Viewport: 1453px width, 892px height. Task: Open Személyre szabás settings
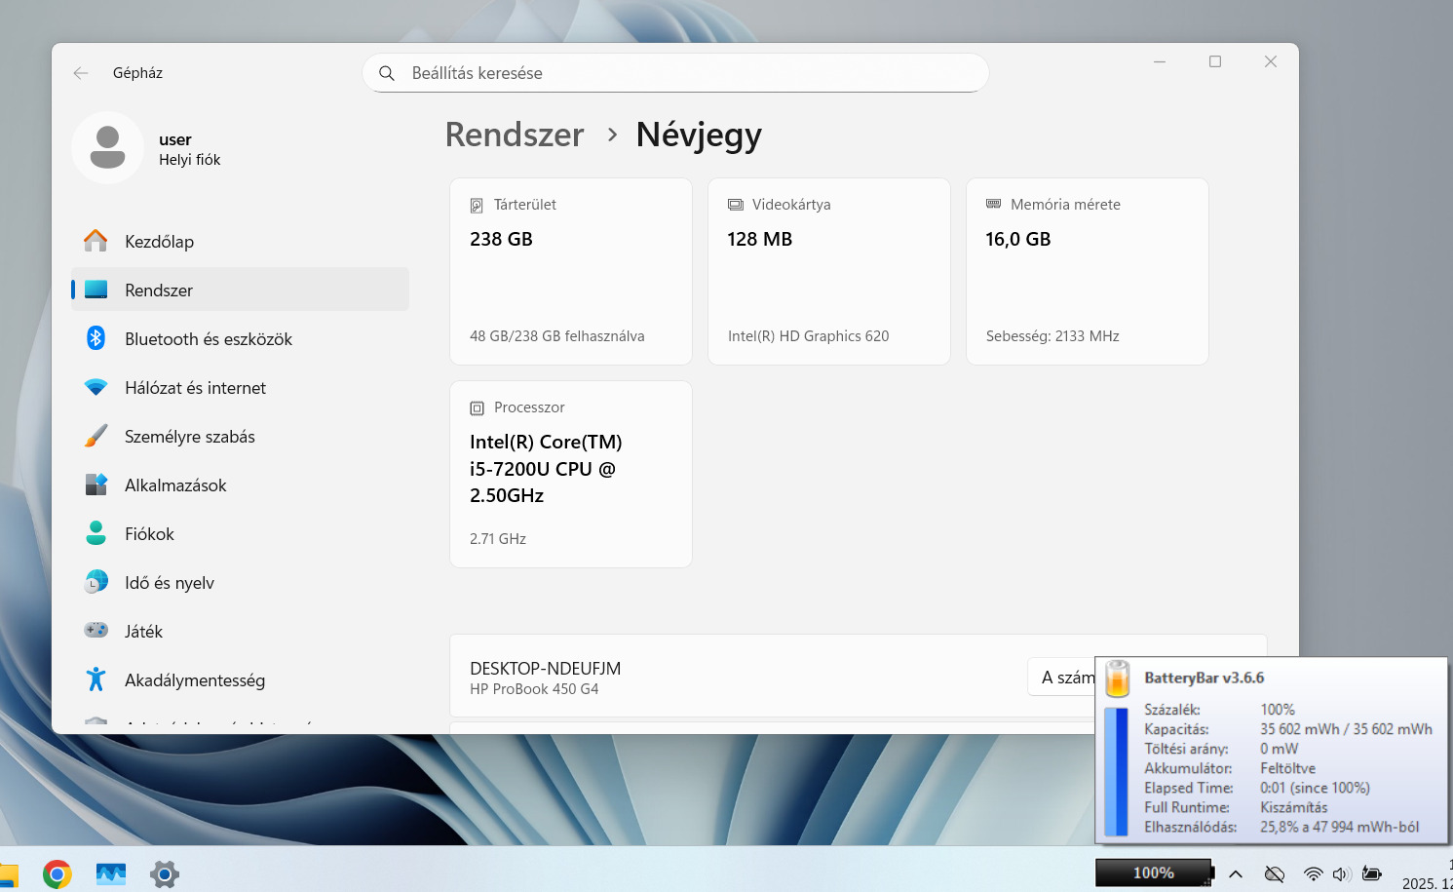click(240, 436)
